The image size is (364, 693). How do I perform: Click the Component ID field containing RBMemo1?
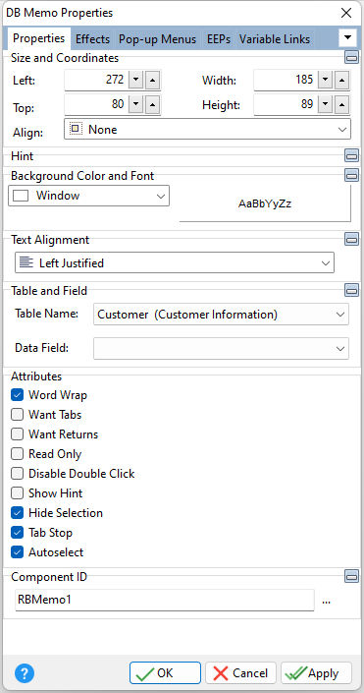164,600
